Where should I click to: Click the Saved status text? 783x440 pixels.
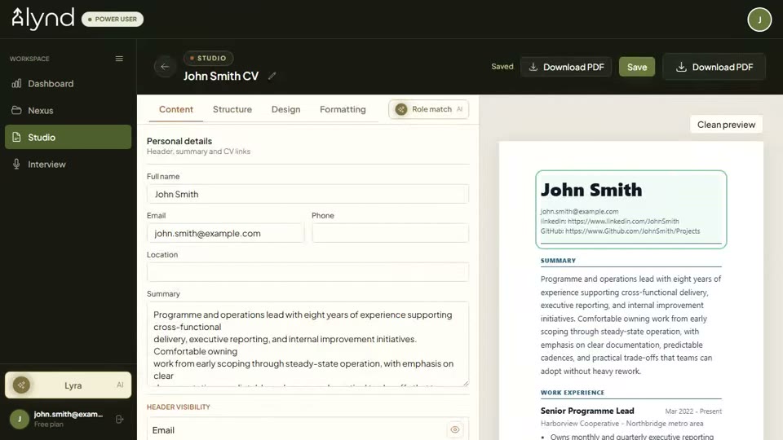[x=502, y=66]
